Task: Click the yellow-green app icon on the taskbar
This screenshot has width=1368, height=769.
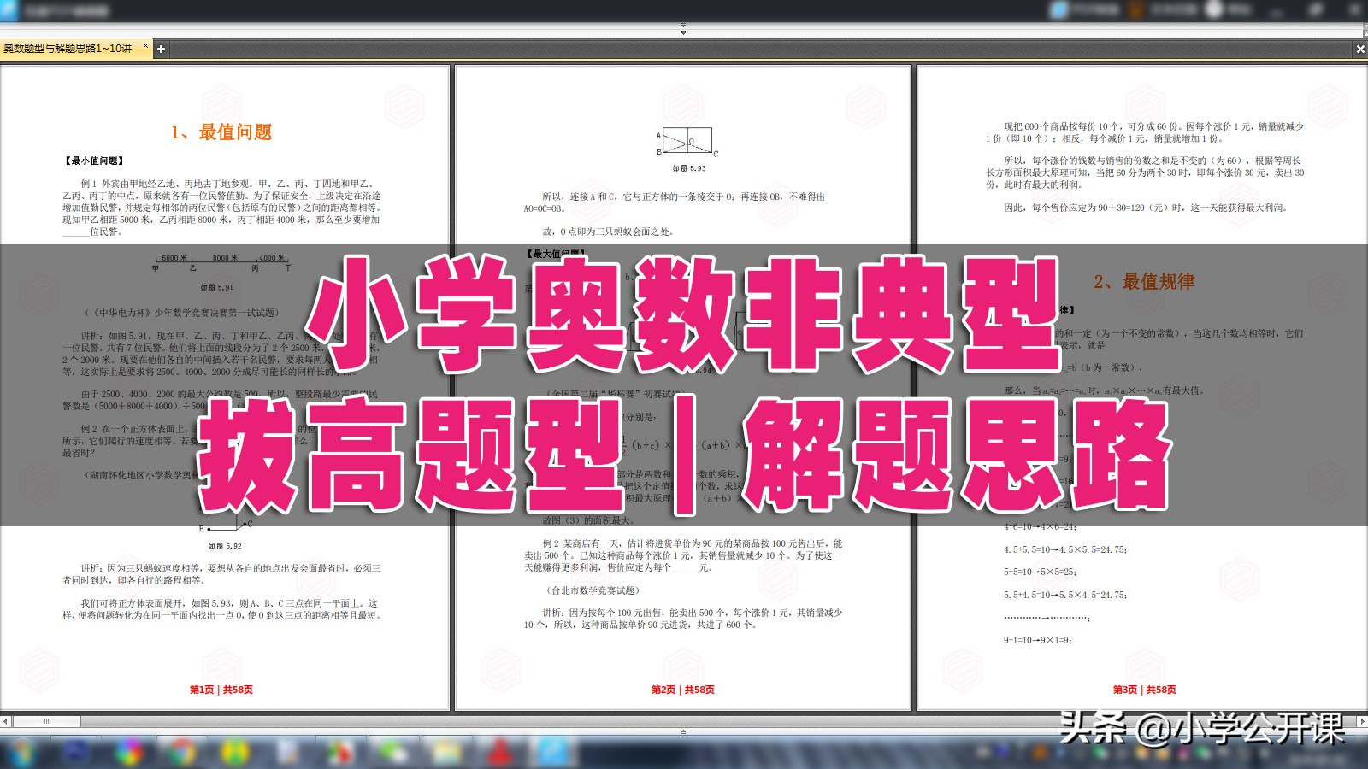Action: tap(233, 754)
